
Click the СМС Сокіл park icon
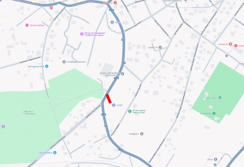pos(220,98)
